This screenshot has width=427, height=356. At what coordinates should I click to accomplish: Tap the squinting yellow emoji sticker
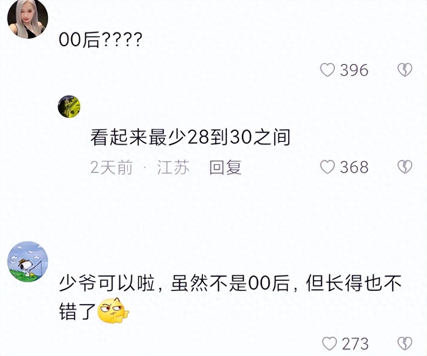pyautogui.click(x=113, y=311)
